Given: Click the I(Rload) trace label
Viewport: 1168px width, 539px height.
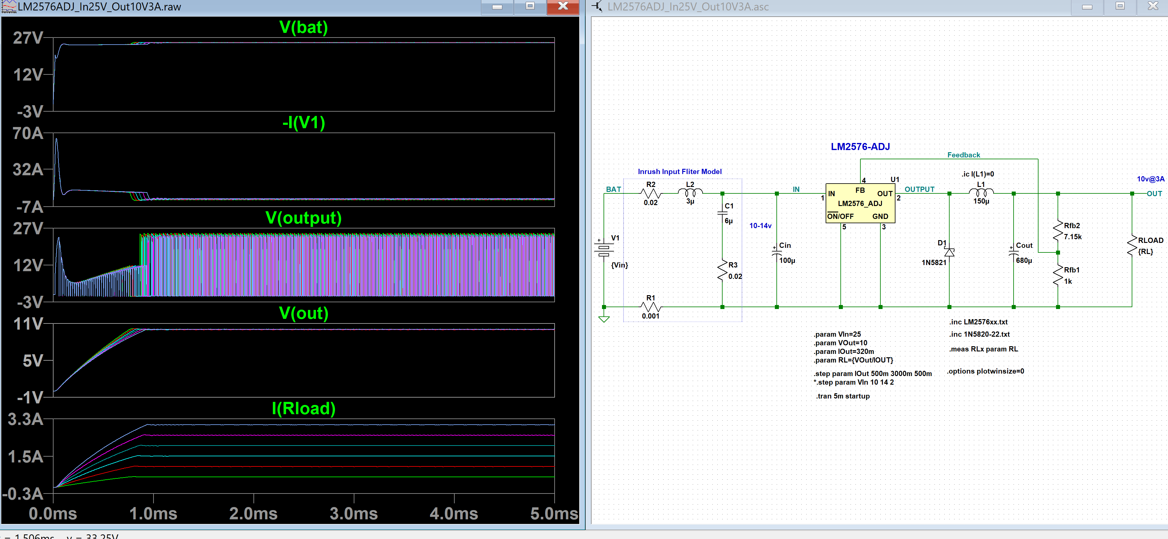Looking at the screenshot, I should tap(303, 408).
